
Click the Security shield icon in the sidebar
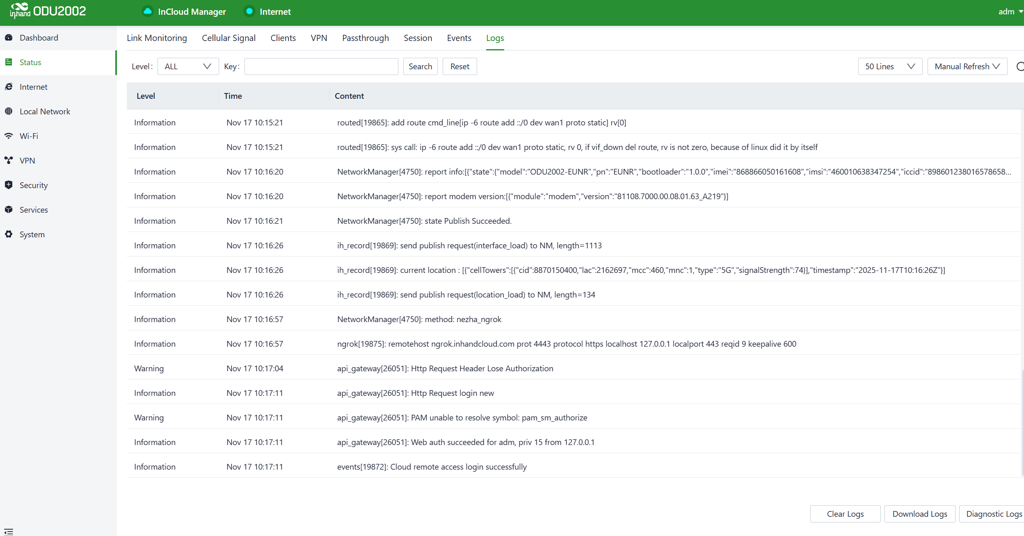coord(9,185)
